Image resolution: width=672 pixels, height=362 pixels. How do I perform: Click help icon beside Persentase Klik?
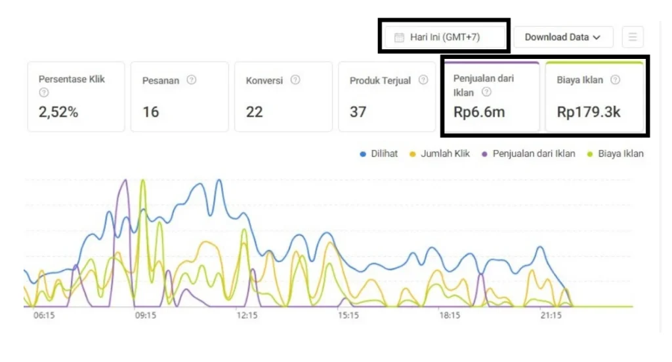coord(44,93)
